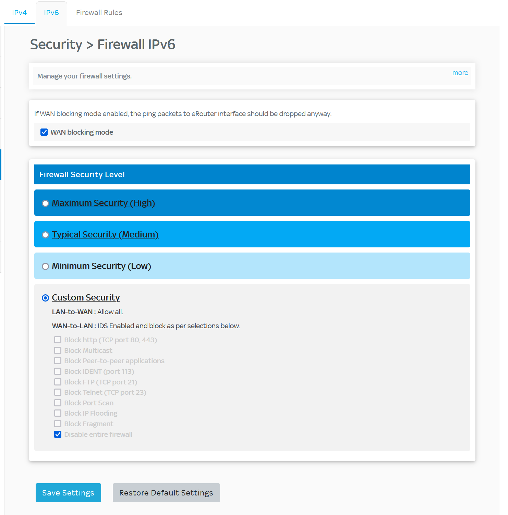The image size is (508, 515).
Task: Enable Block Peer-to-peer applications
Action: point(58,360)
